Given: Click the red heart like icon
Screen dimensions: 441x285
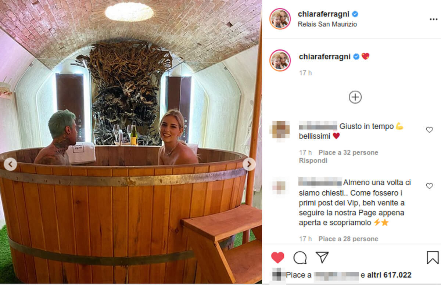Looking at the screenshot, I should point(277,257).
